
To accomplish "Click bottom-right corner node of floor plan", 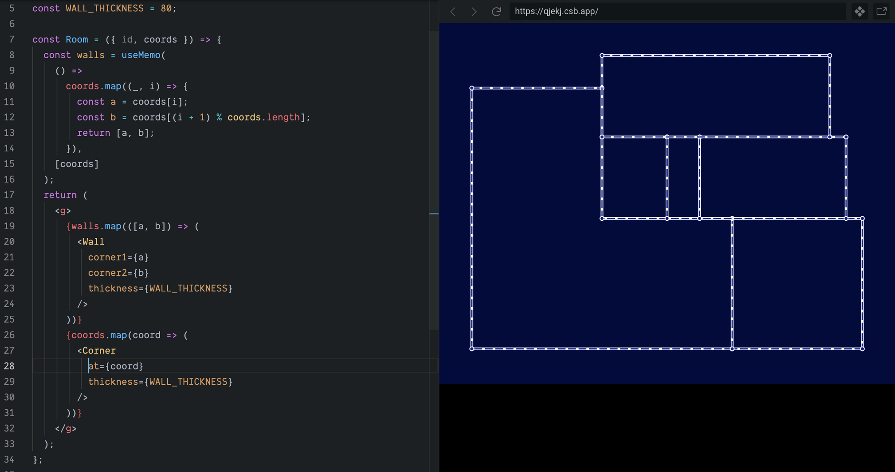I will (x=862, y=349).
